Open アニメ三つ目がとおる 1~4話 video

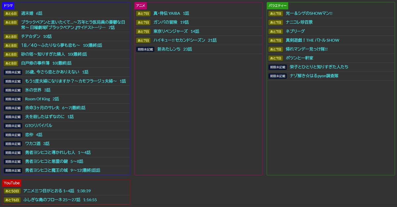tap(57, 191)
